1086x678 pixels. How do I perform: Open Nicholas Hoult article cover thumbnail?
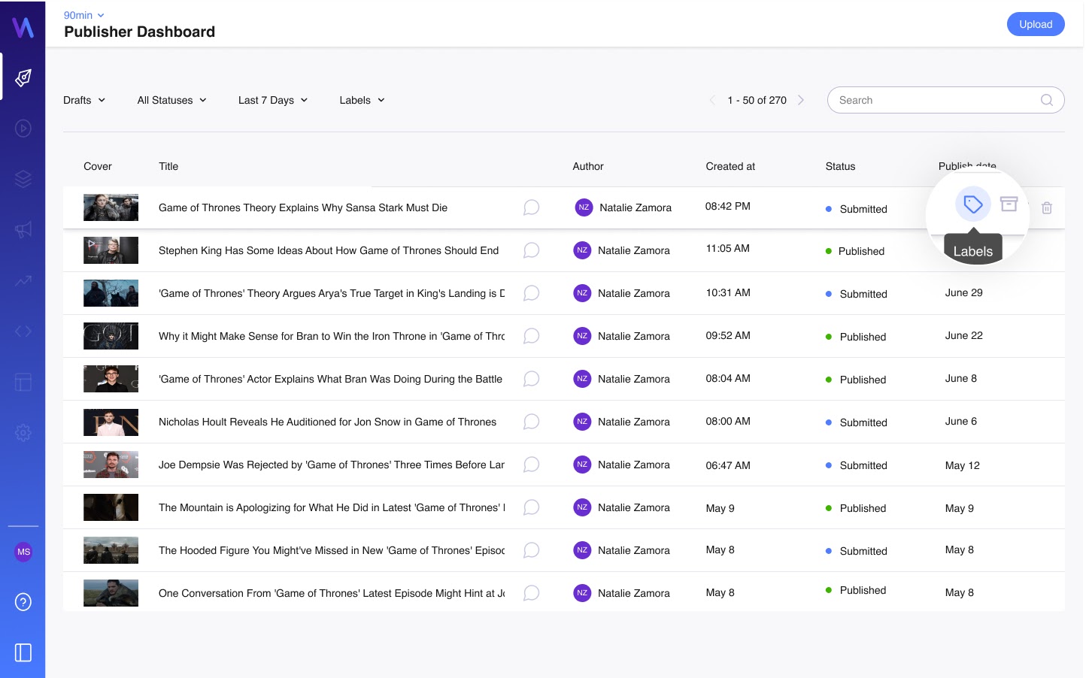111,422
